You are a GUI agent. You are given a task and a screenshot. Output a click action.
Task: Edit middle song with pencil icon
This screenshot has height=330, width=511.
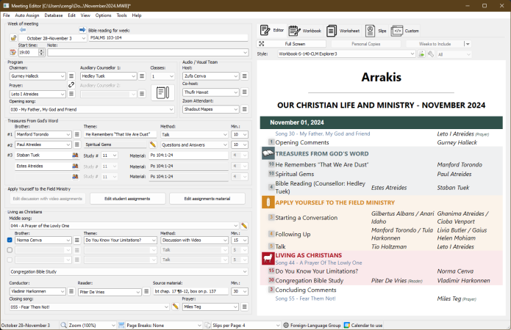(x=244, y=226)
